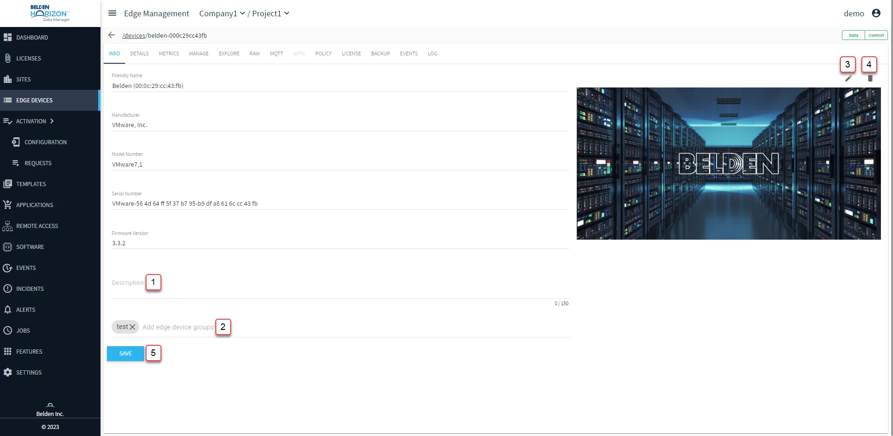This screenshot has width=893, height=436.
Task: Open the BACKUP tab
Action: coord(380,54)
